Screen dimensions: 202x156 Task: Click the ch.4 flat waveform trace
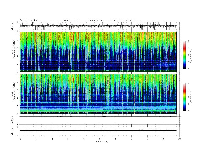[x=98, y=131]
